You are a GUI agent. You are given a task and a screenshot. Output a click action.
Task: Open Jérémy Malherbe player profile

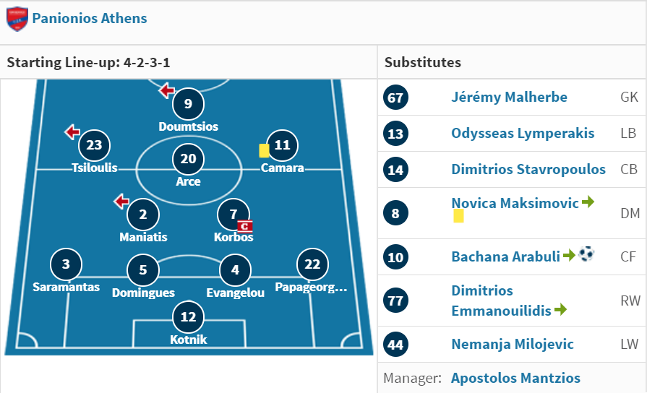click(x=509, y=97)
